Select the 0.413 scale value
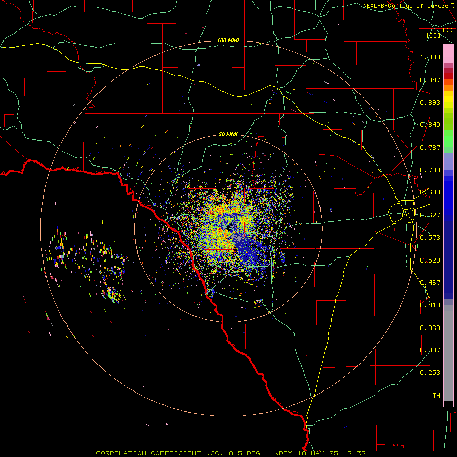The height and width of the screenshot is (457, 457). pos(430,305)
